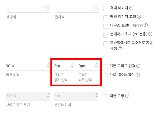
Task: Tick the 기본 그리드 간격 checkbox
Action: click(105, 67)
